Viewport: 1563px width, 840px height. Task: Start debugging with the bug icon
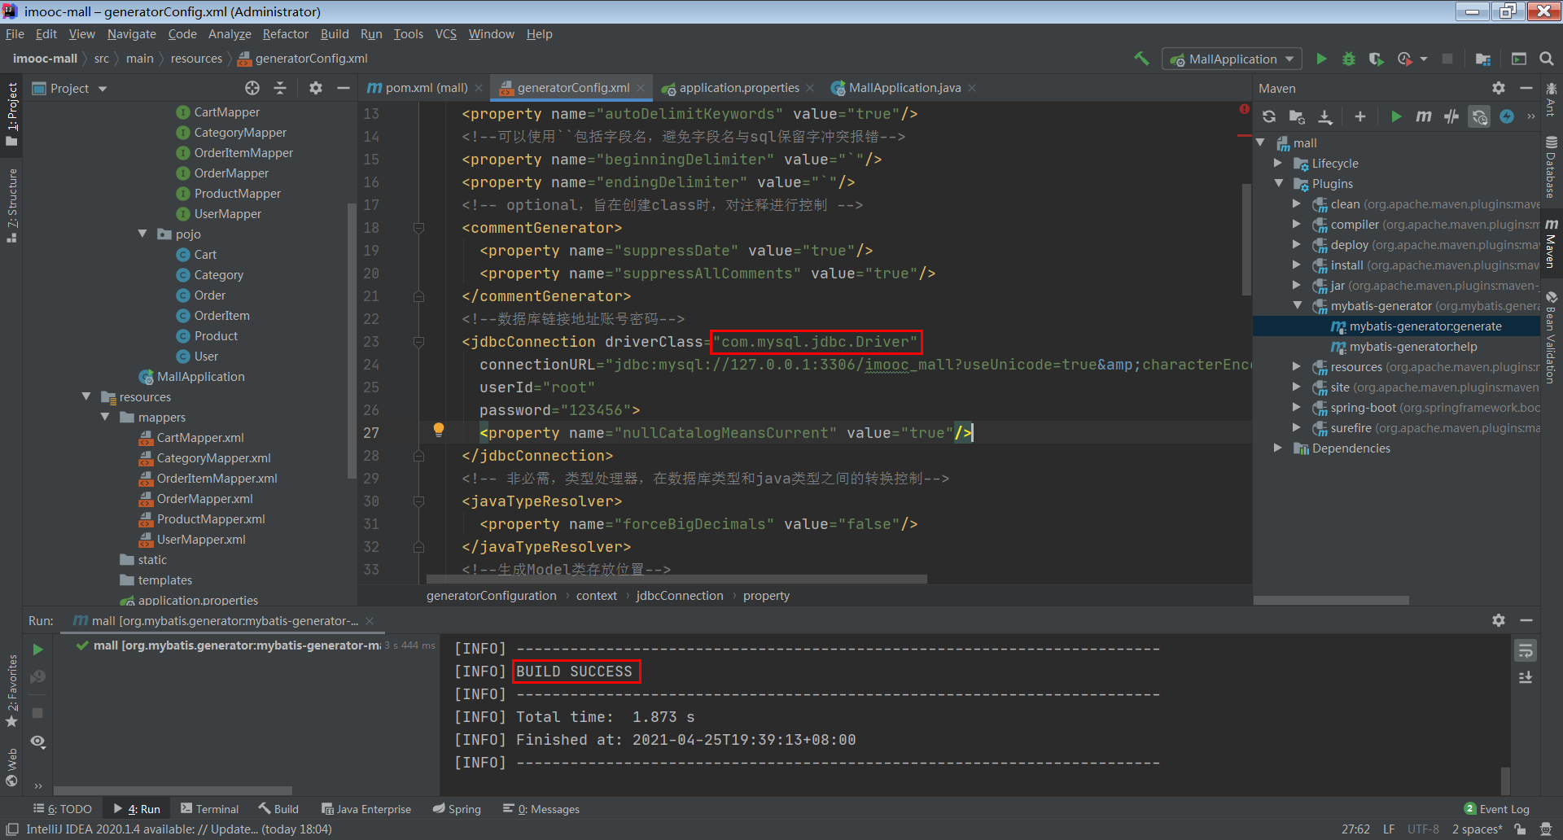(1349, 59)
